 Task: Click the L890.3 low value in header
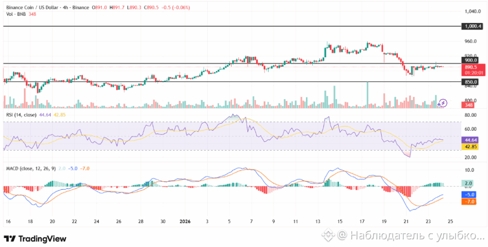pyautogui.click(x=133, y=8)
